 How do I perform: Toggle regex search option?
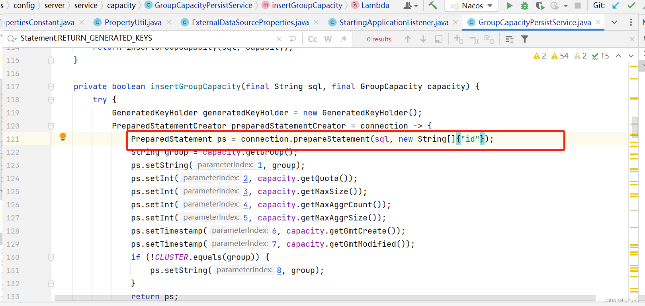click(x=343, y=39)
